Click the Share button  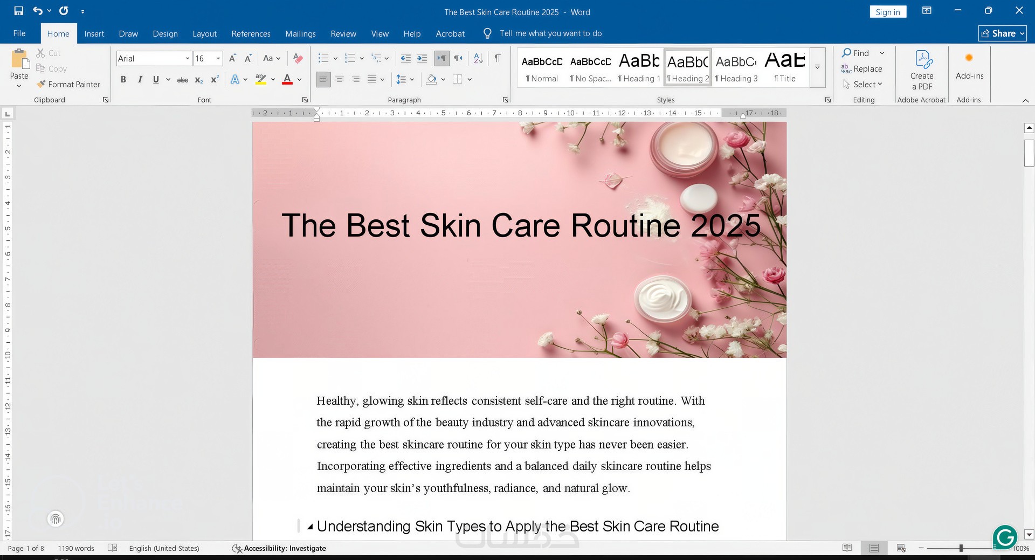coord(1003,33)
